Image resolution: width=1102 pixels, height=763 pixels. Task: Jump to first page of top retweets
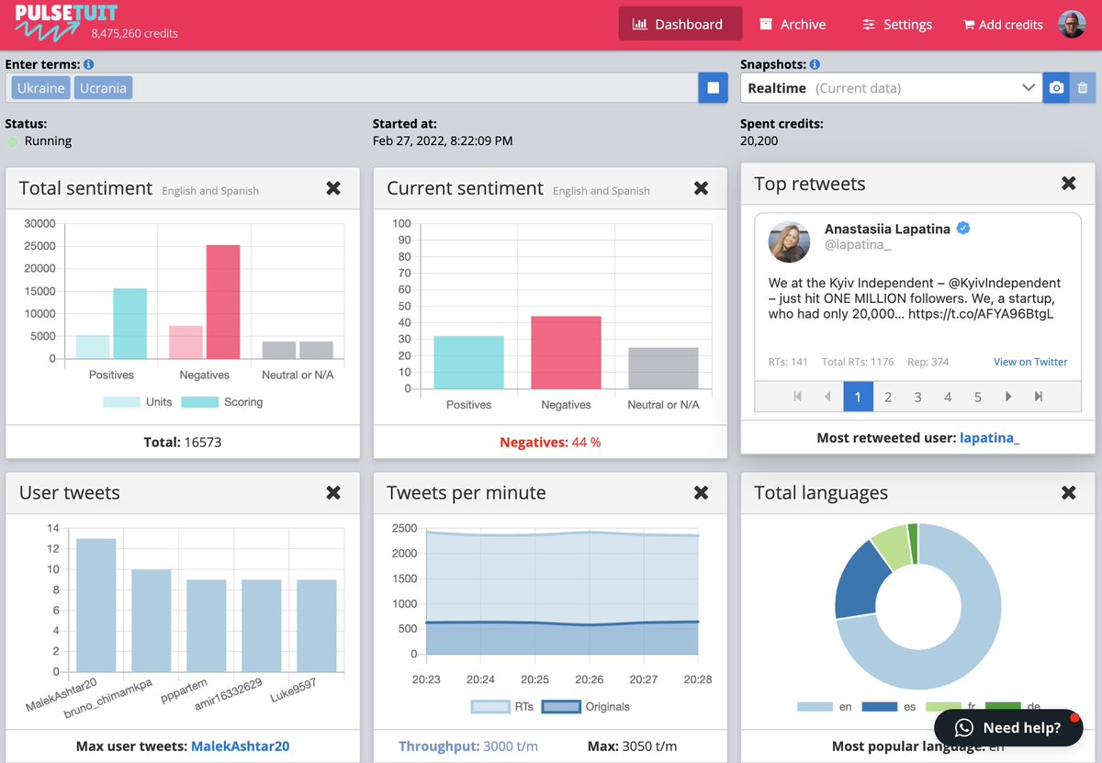(x=798, y=397)
